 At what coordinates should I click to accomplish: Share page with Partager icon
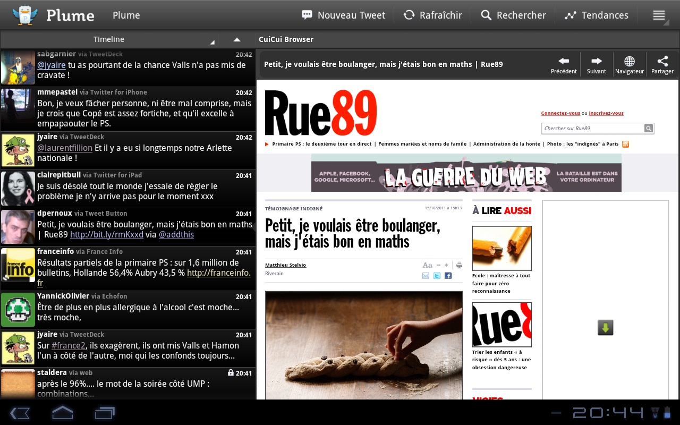(662, 65)
